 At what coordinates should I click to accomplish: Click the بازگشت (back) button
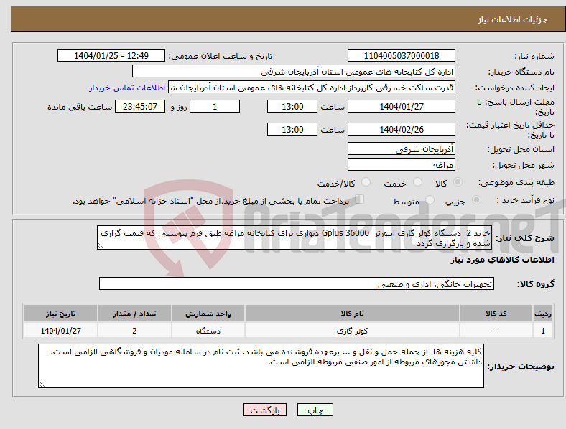click(265, 410)
